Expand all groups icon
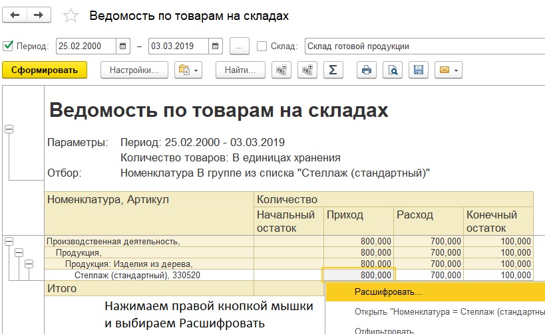This screenshot has height=334, width=545. click(x=307, y=70)
